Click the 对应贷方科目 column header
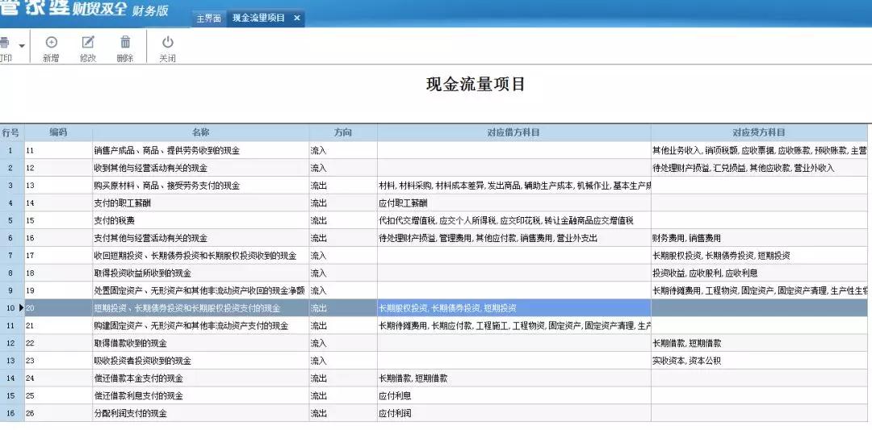 [759, 132]
